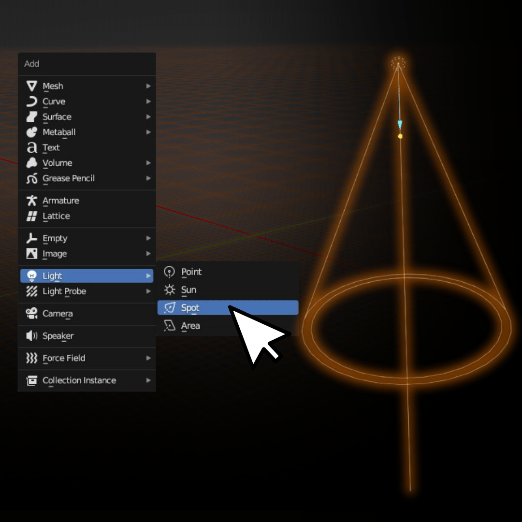Expand the Collection Instance submenu arrow
Image resolution: width=522 pixels, height=522 pixels.
(148, 380)
